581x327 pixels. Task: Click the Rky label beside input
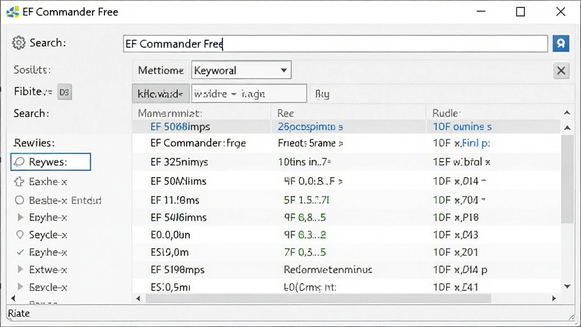click(x=322, y=94)
